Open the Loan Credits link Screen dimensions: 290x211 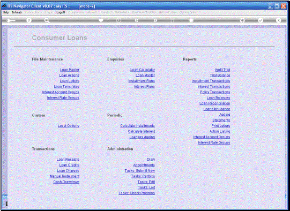point(69,165)
